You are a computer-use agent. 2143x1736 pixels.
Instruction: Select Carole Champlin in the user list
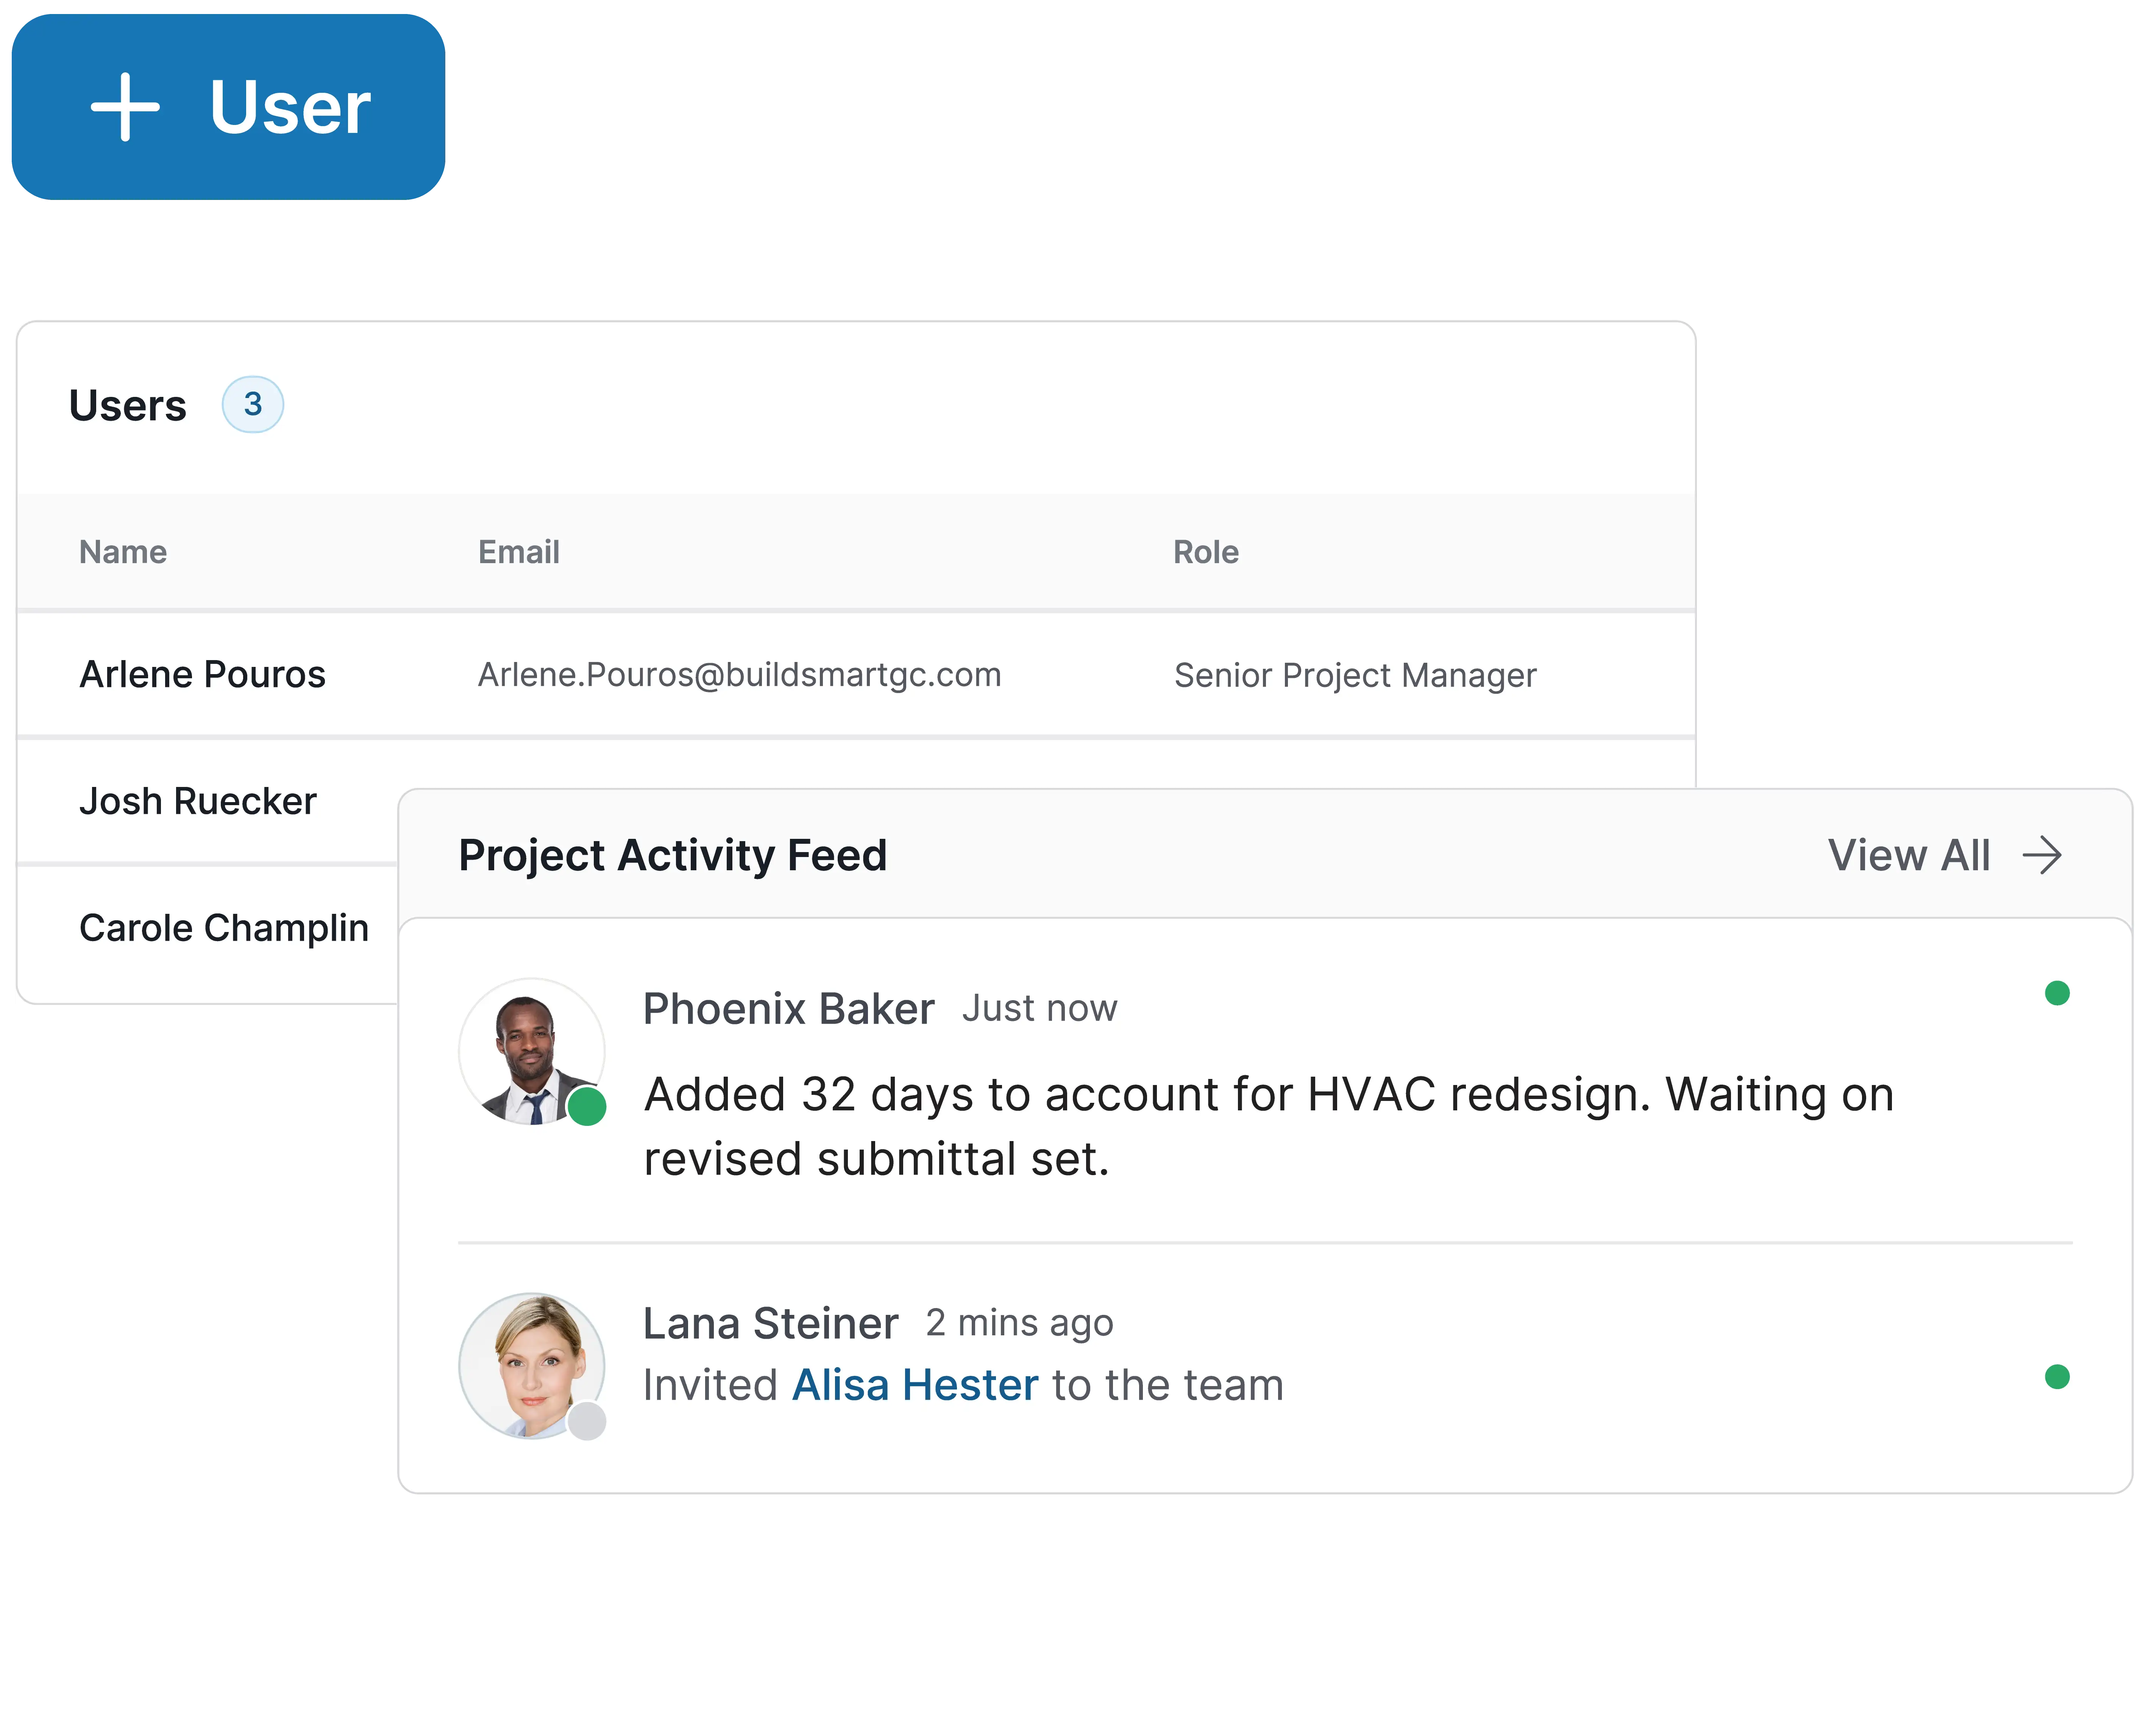click(x=224, y=927)
